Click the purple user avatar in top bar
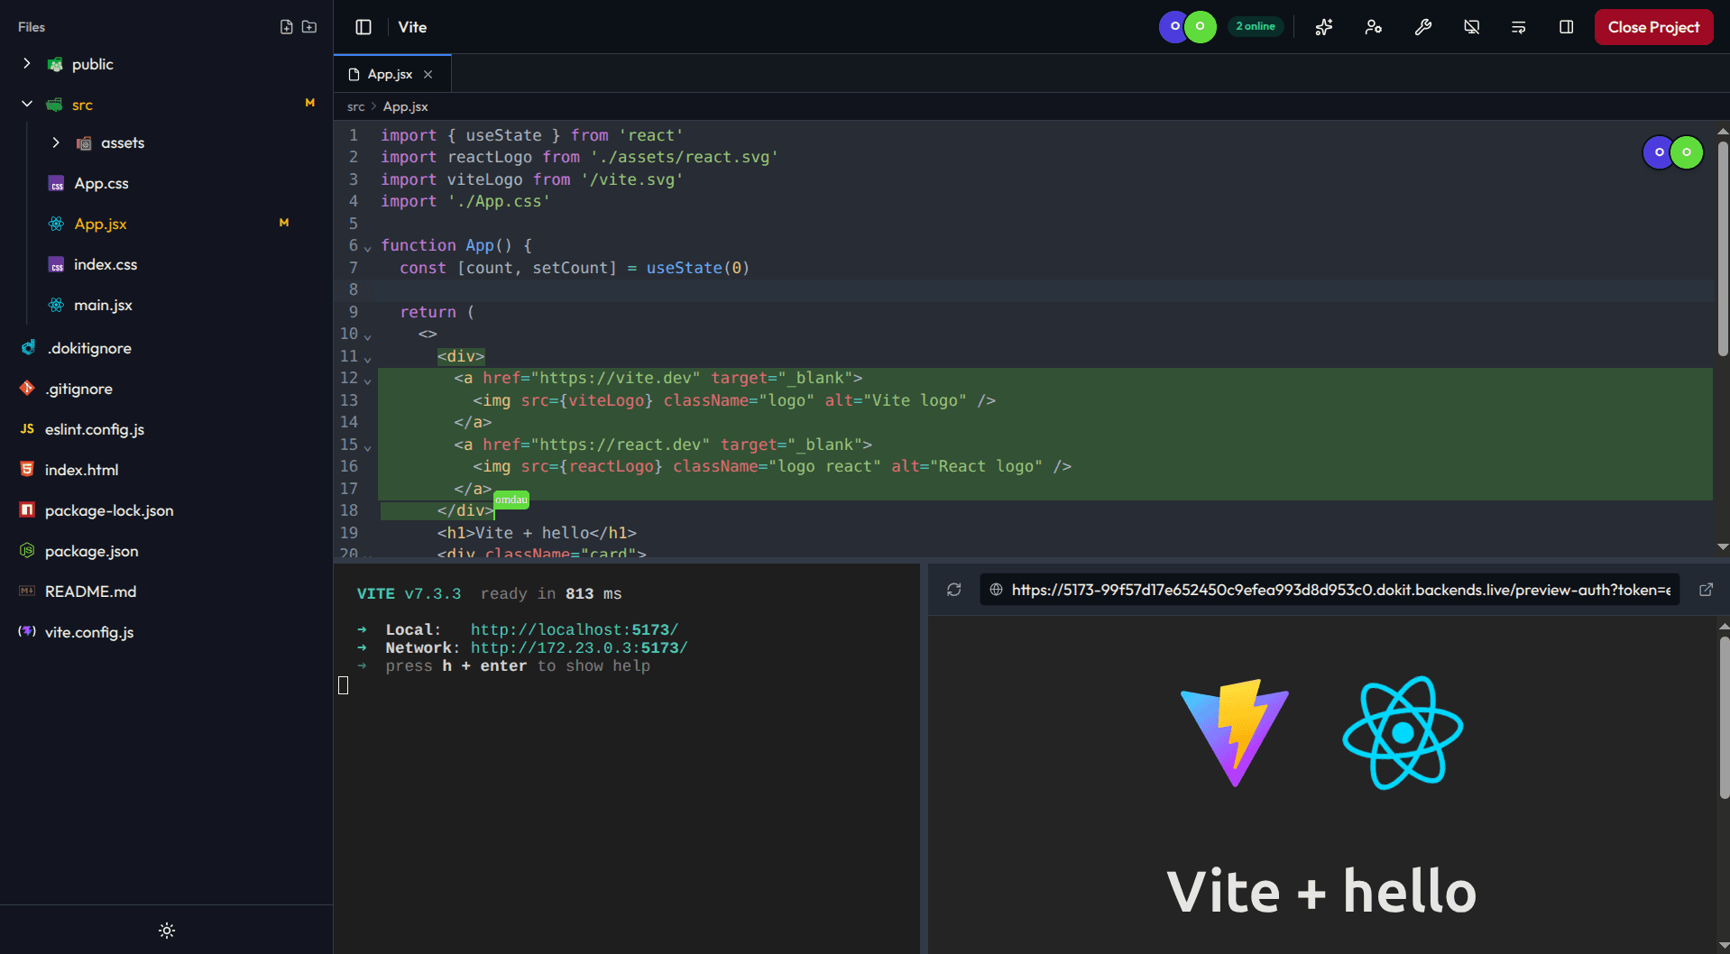1730x954 pixels. coord(1174,26)
